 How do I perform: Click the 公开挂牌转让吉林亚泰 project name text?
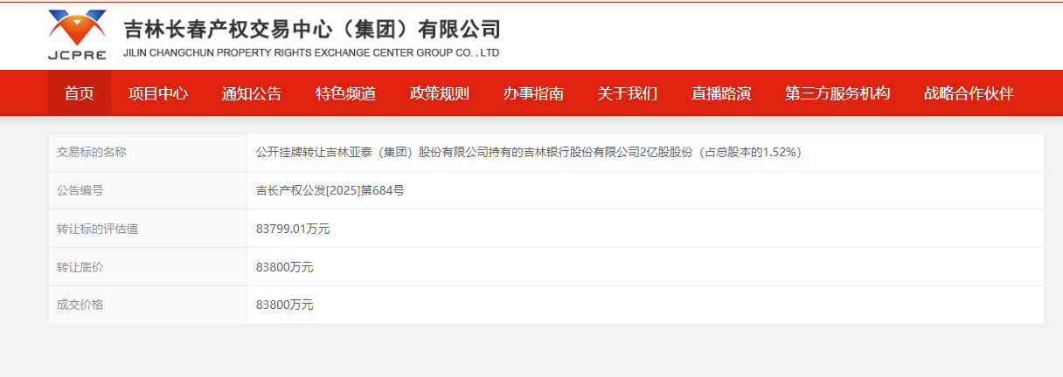(529, 153)
